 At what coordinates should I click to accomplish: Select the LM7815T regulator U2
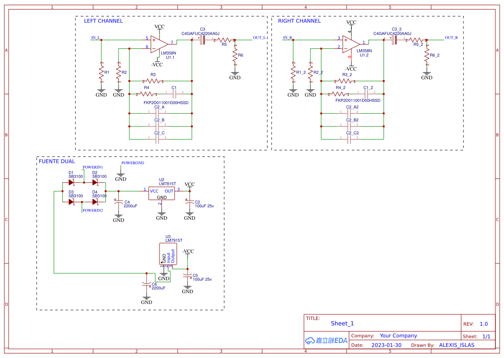[161, 193]
